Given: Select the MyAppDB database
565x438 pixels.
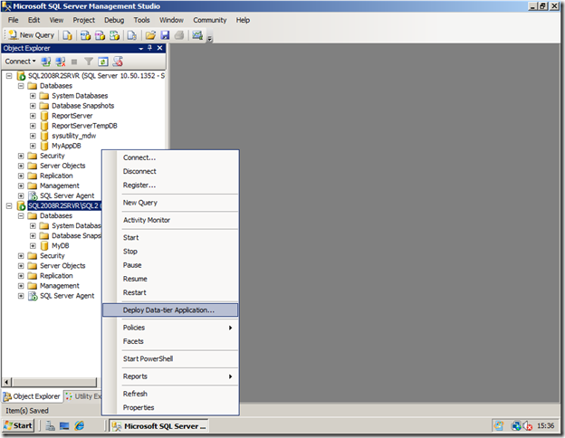Looking at the screenshot, I should (x=66, y=146).
